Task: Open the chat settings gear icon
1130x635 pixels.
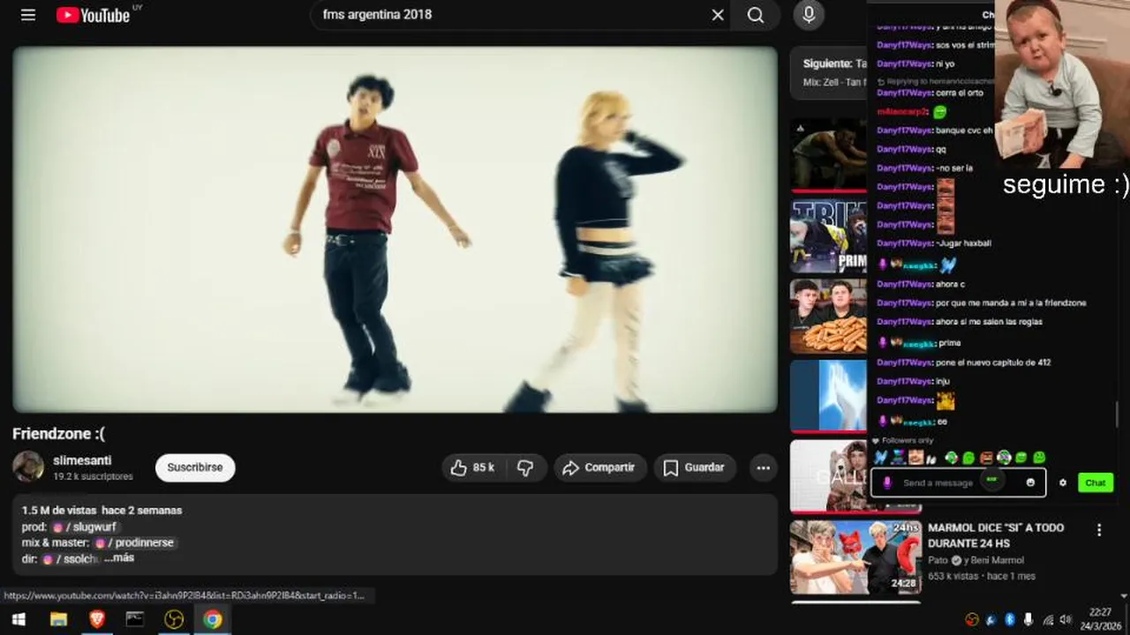Action: [x=1063, y=482]
